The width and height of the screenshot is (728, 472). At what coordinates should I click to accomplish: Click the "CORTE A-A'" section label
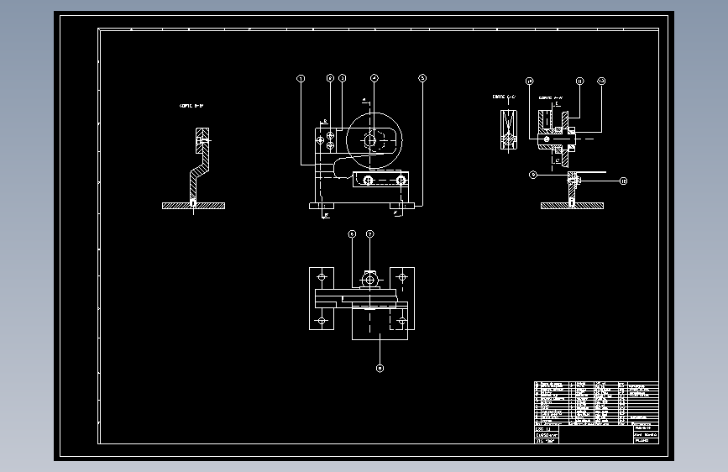[551, 98]
